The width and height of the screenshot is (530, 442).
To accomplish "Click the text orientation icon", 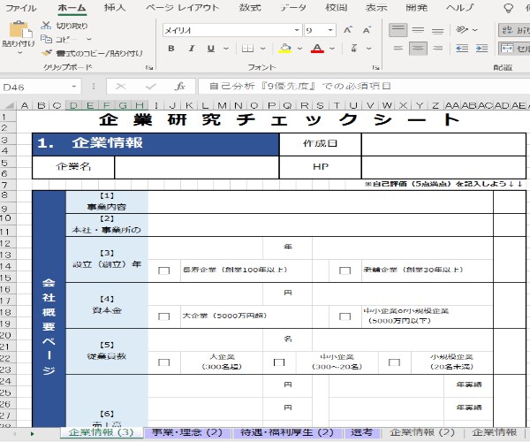I will pos(462,30).
